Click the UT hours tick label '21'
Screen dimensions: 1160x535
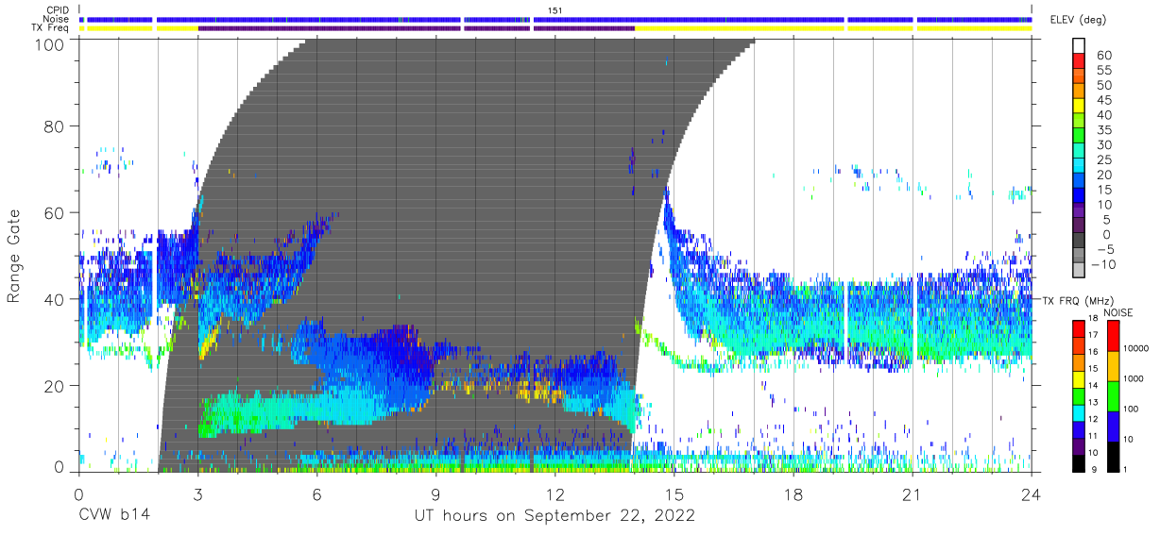point(912,493)
